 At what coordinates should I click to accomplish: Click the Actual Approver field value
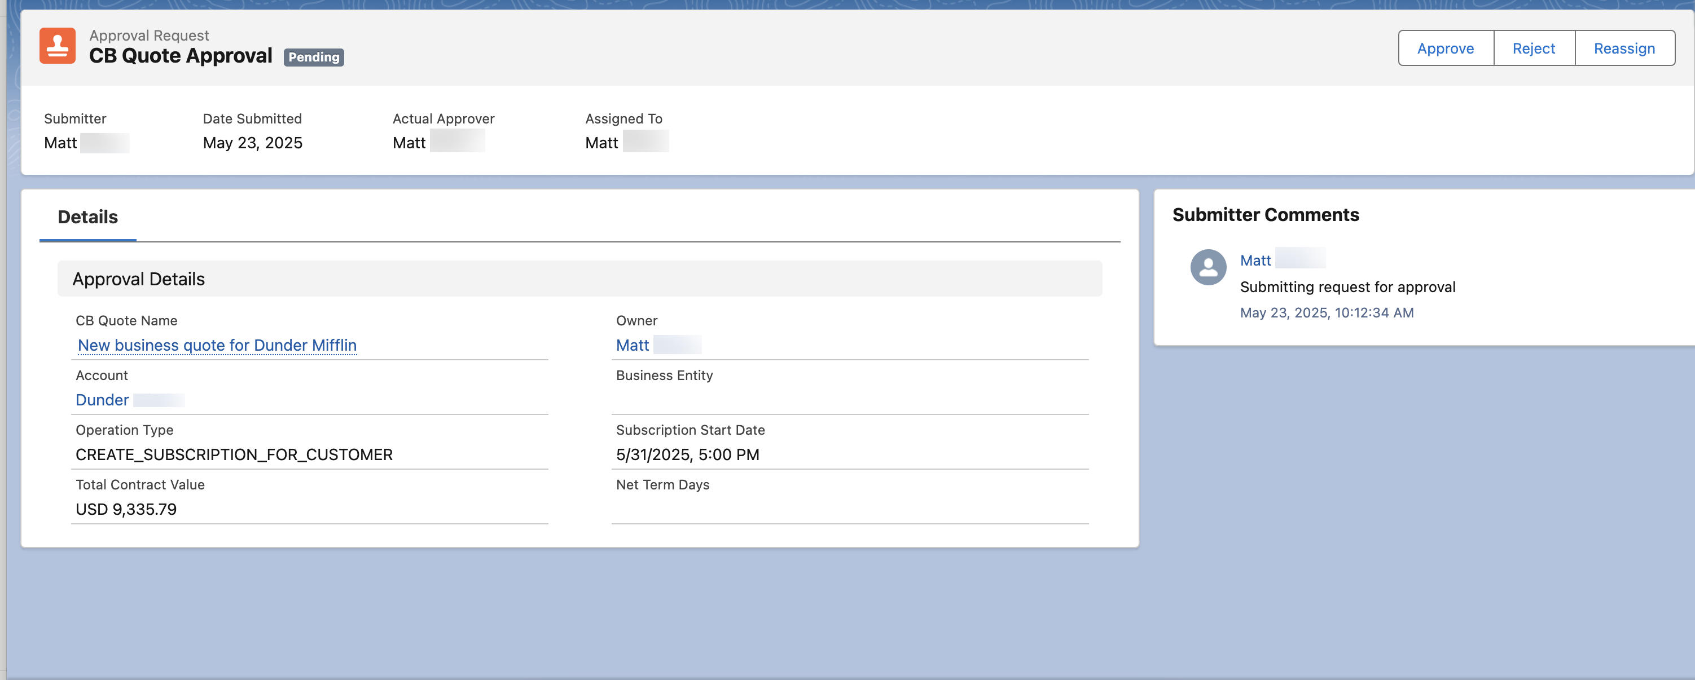(408, 143)
